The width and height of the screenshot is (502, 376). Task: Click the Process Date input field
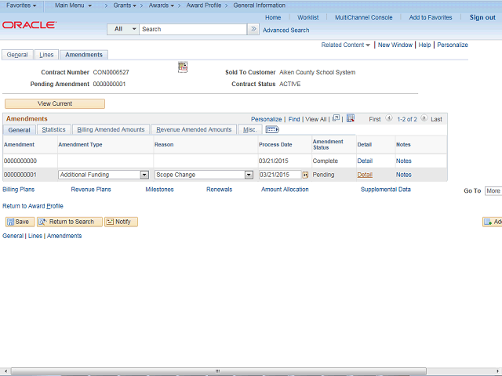click(280, 175)
